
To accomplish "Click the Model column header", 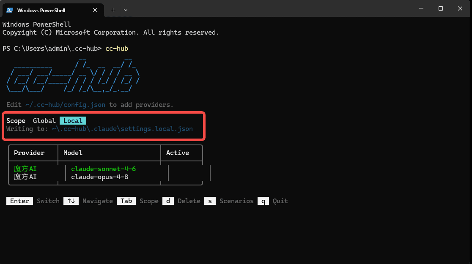I will pos(73,153).
